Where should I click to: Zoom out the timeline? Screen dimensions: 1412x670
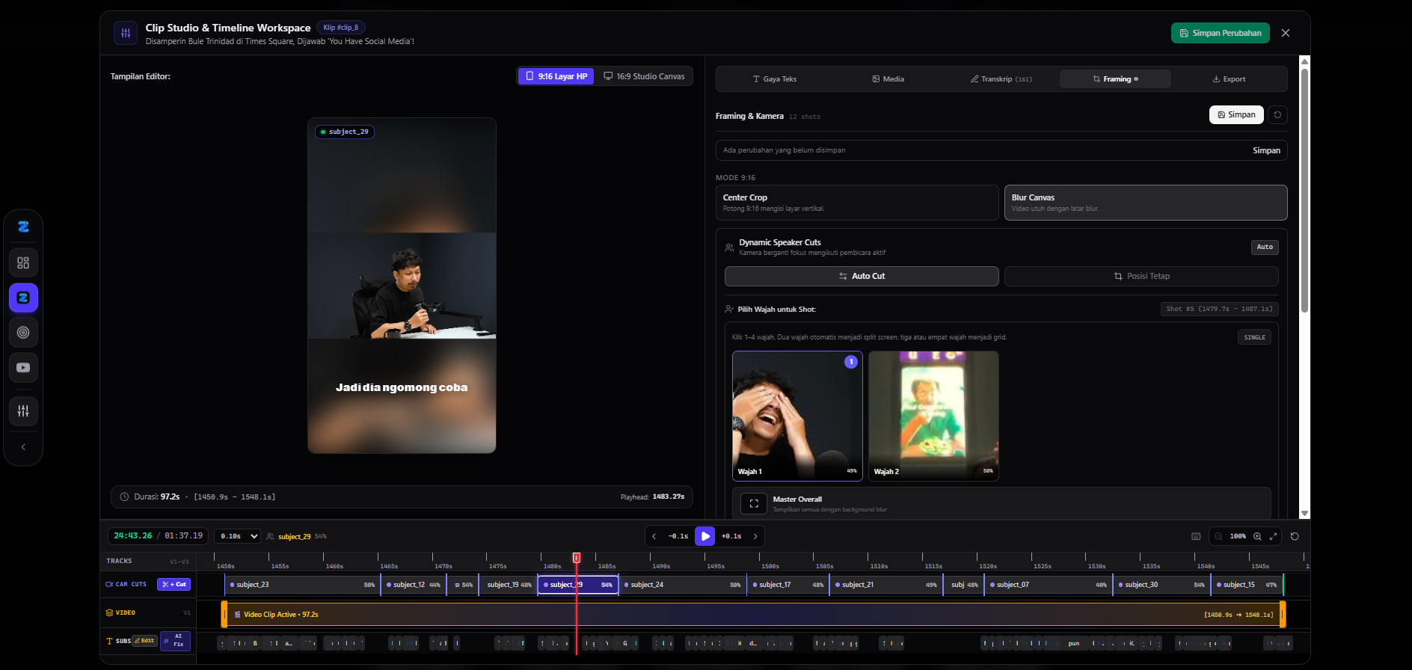click(x=1218, y=536)
